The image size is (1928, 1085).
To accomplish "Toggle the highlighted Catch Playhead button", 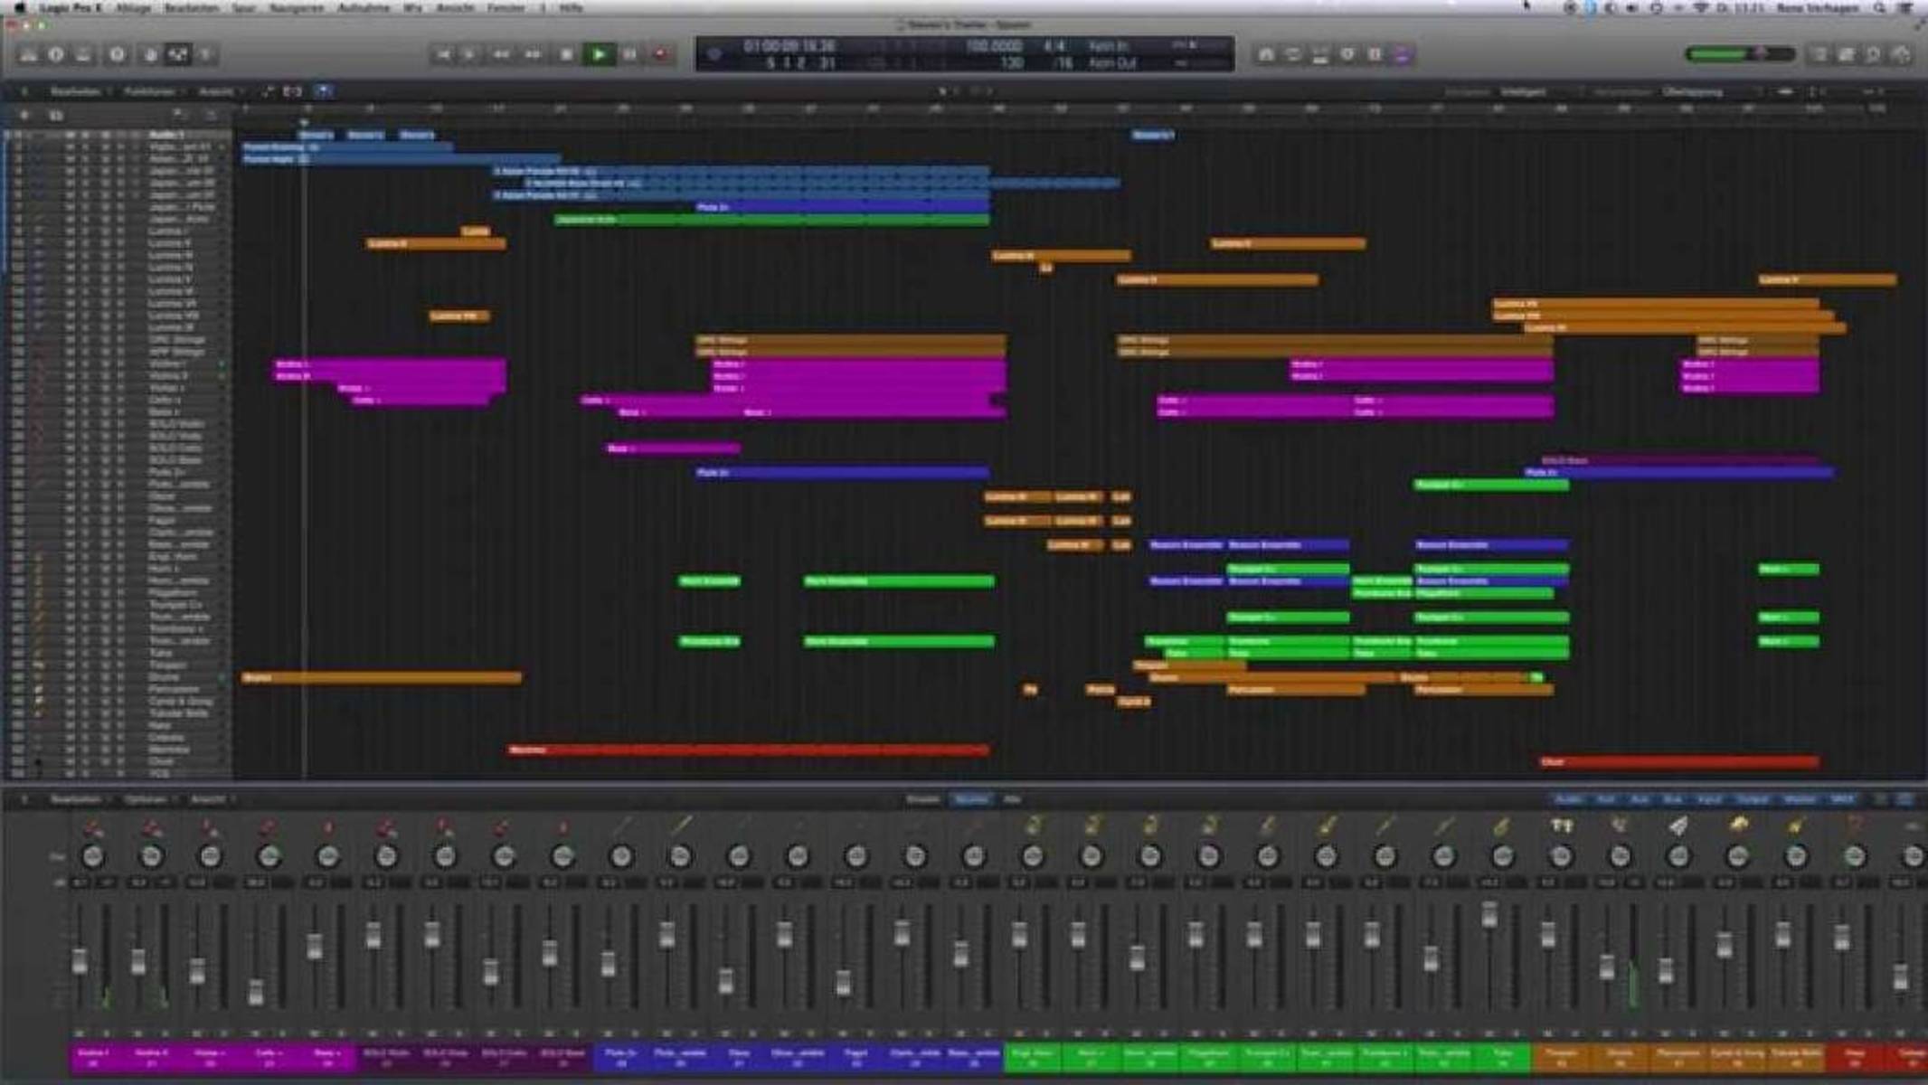I will 324,91.
